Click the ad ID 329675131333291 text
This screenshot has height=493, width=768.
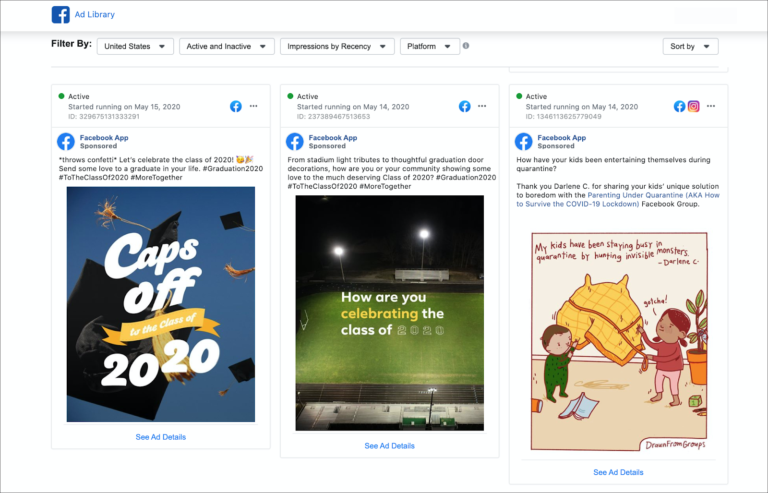pyautogui.click(x=104, y=117)
